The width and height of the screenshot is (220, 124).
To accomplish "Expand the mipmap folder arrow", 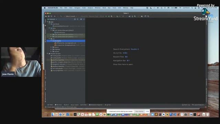I will point(51,49).
